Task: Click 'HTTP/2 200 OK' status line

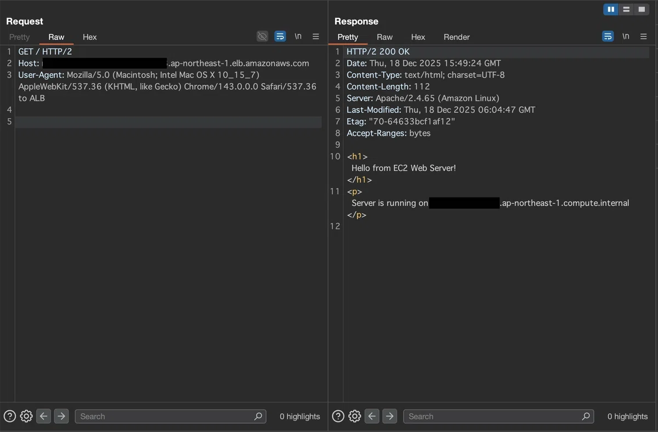Action: coord(378,51)
